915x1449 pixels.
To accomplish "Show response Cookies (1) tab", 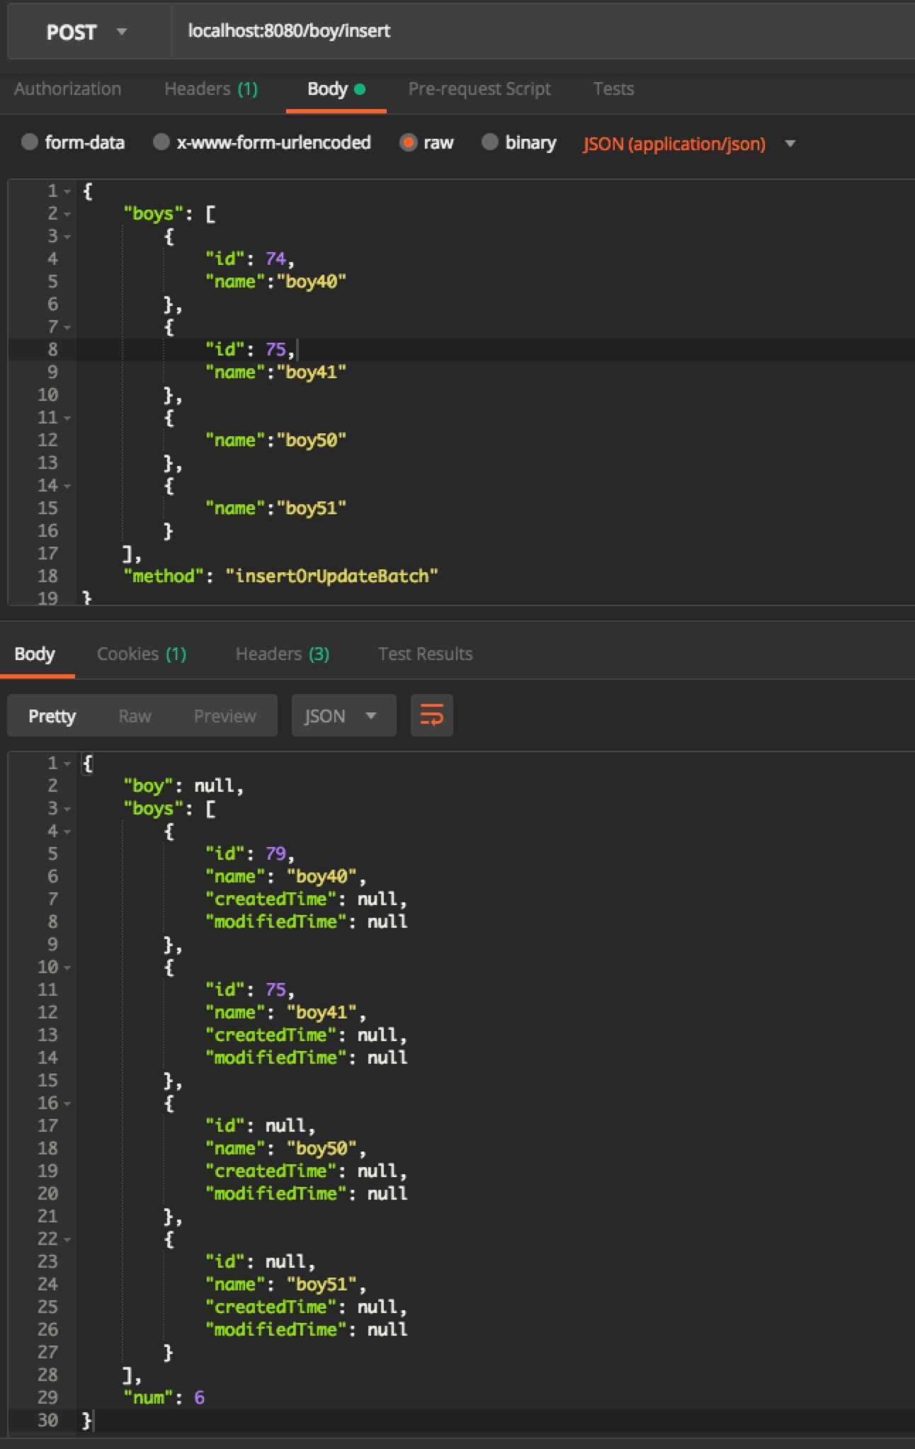I will [x=142, y=654].
